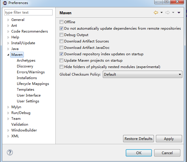Select Lifecycle Mappings page

(x=33, y=84)
